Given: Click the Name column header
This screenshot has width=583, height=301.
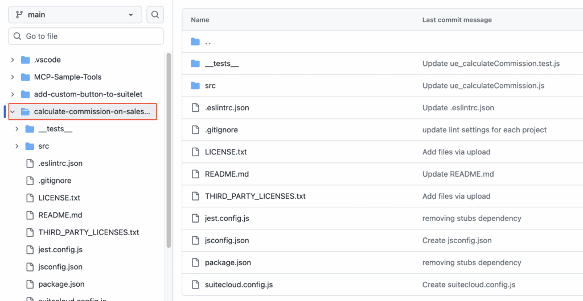Looking at the screenshot, I should click(200, 20).
